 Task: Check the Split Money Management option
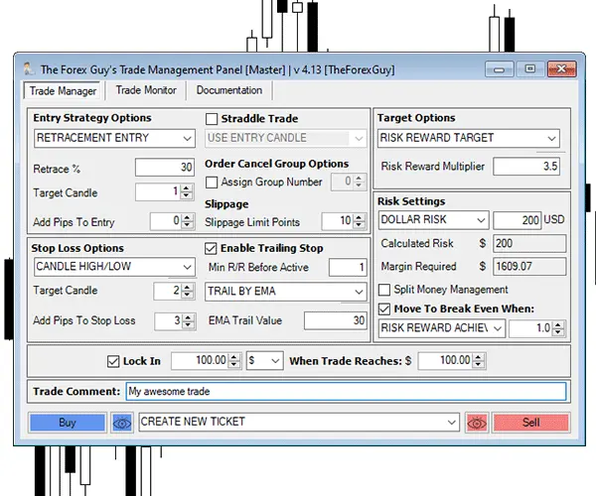[385, 290]
